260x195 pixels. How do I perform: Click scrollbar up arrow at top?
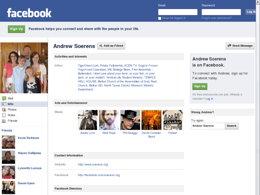tap(258, 1)
